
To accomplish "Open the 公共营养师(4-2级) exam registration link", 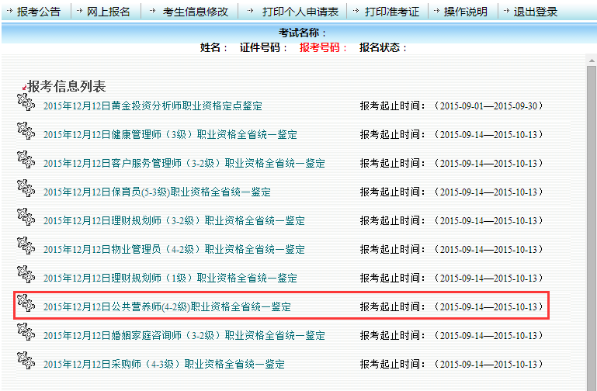I will pyautogui.click(x=167, y=307).
